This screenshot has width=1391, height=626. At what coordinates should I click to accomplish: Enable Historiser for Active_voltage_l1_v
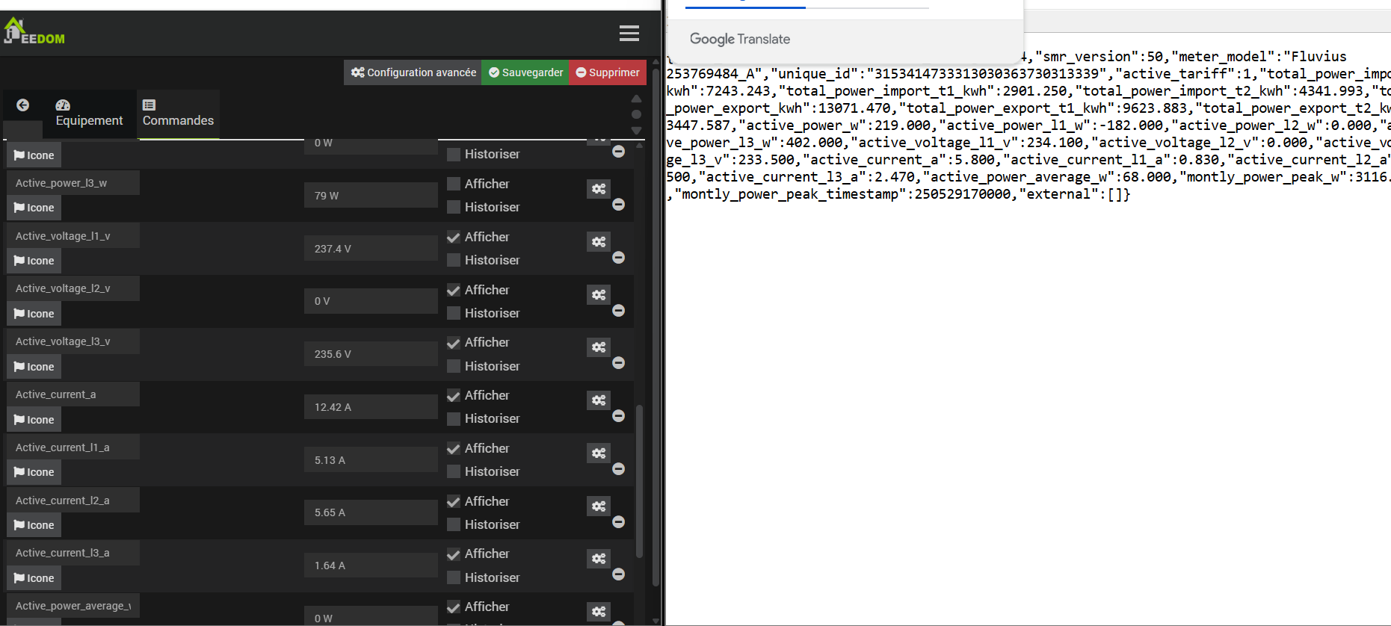[x=453, y=260]
